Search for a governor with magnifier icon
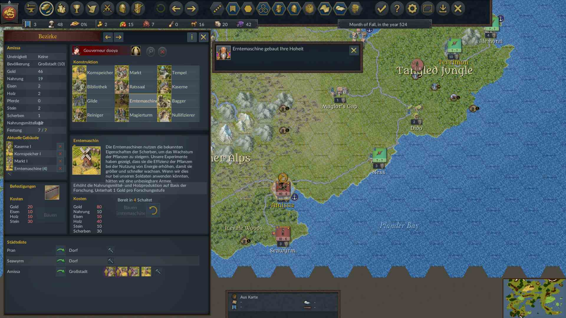 click(x=151, y=52)
